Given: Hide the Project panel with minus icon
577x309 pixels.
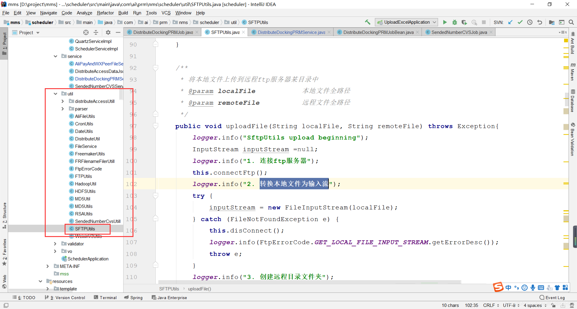Looking at the screenshot, I should 118,32.
